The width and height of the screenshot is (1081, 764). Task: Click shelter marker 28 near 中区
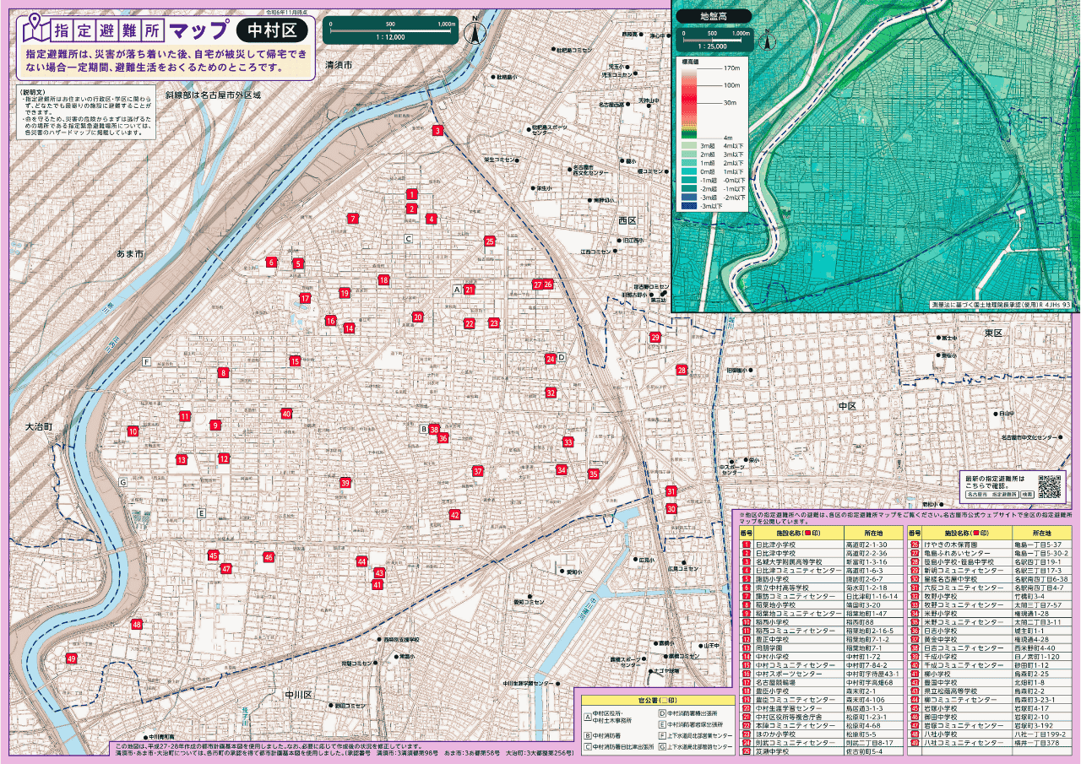click(682, 370)
